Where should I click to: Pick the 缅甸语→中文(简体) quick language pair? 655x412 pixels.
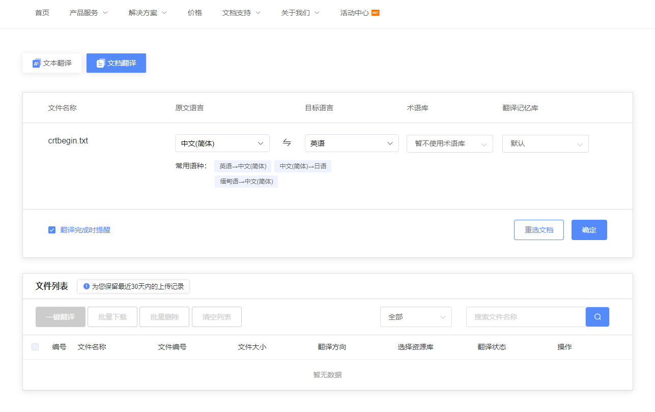(246, 182)
